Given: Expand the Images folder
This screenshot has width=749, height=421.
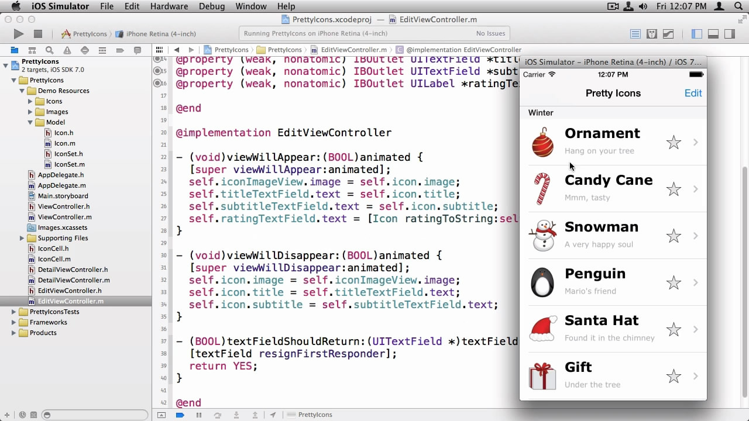Looking at the screenshot, I should coord(30,112).
